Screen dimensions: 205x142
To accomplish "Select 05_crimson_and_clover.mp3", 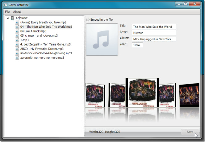I will point(39,36).
